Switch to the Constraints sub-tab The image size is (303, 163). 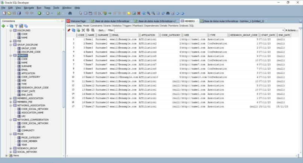[97, 26]
